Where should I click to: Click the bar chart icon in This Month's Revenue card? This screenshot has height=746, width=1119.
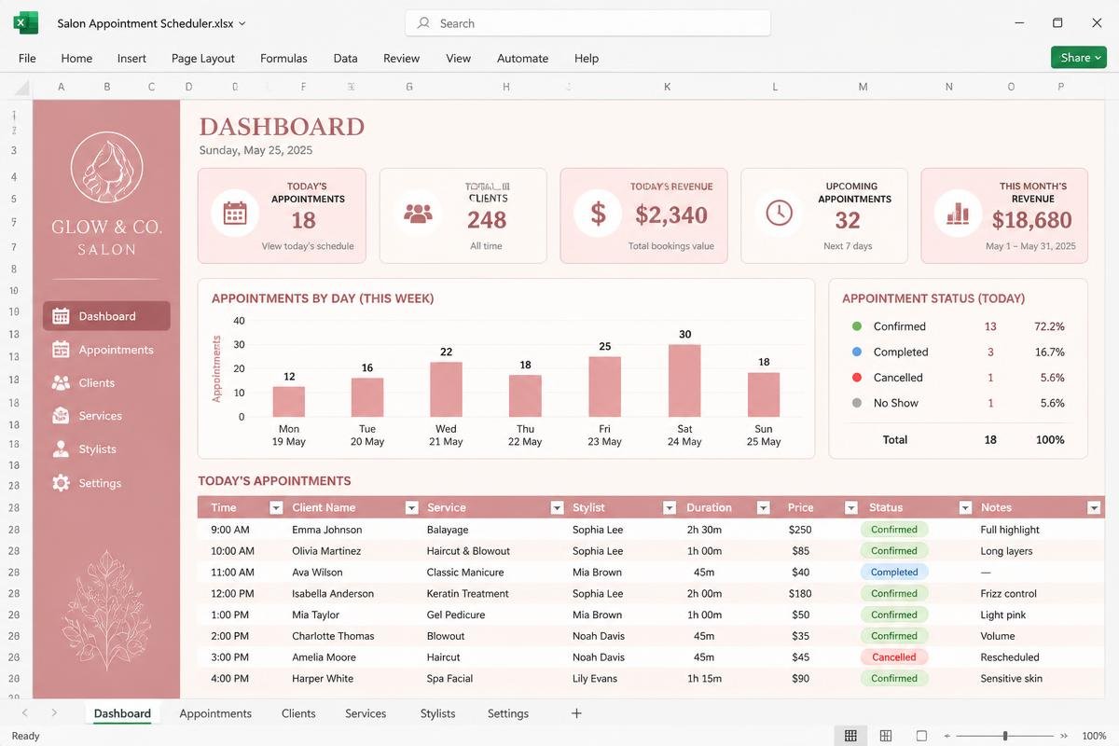coord(958,214)
